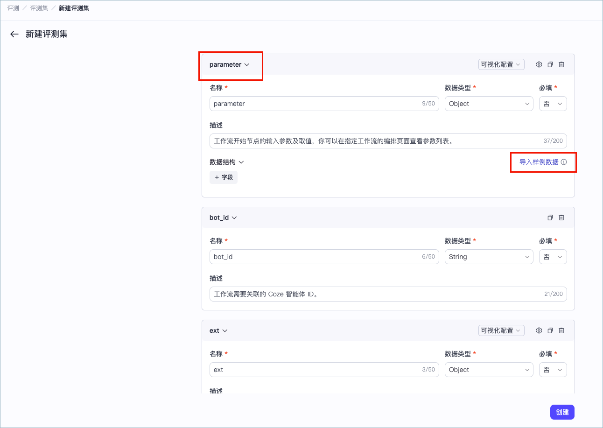Open bot_id 必填 dropdown
This screenshot has height=428, width=603.
(x=553, y=257)
